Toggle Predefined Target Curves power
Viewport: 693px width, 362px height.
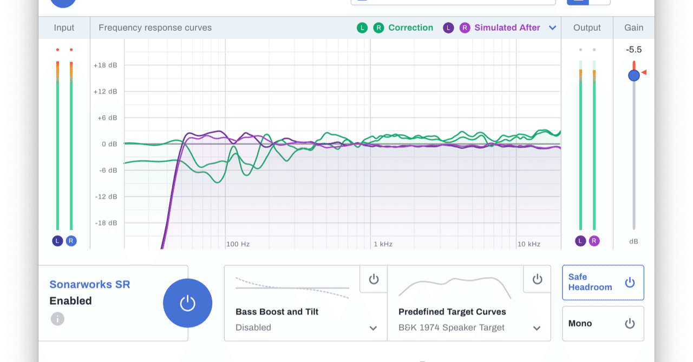tap(537, 279)
